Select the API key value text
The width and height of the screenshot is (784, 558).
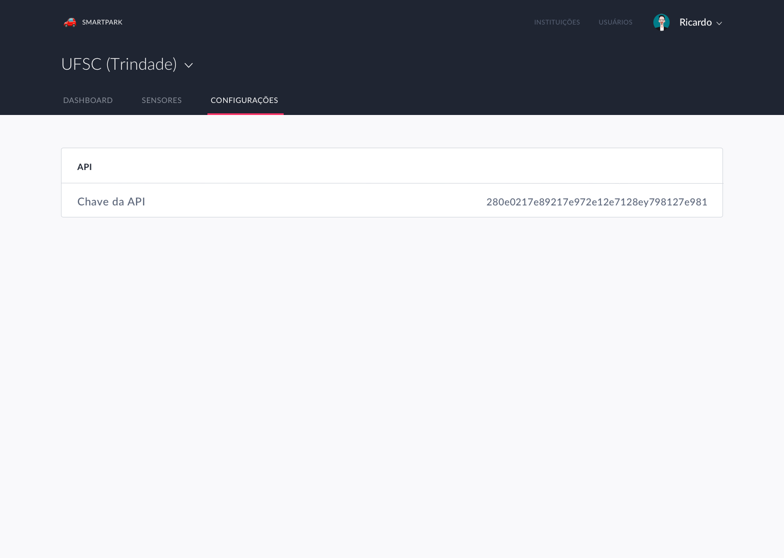tap(596, 202)
